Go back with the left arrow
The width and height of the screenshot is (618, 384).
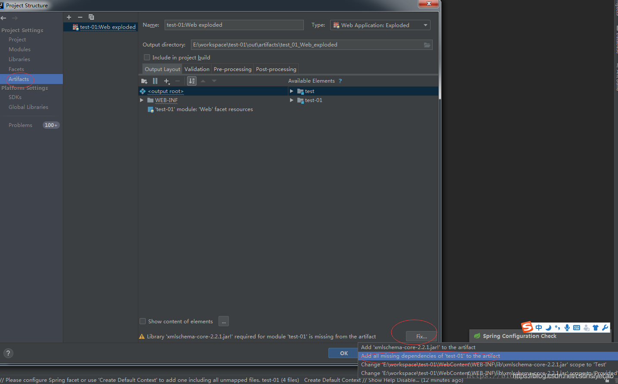coord(3,18)
